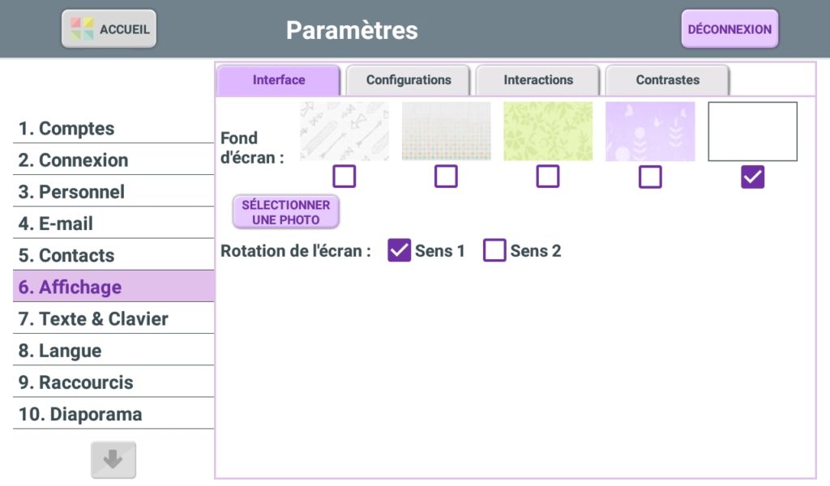
Task: Choose the green leaves wallpaper thumbnail
Action: coord(548,131)
